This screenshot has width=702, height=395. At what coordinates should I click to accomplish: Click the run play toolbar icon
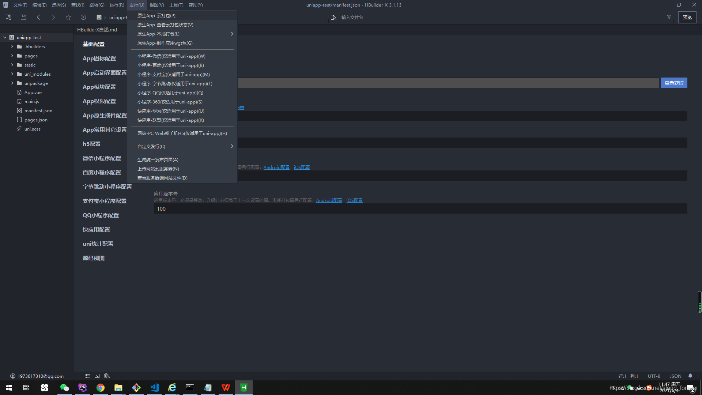[x=83, y=17]
